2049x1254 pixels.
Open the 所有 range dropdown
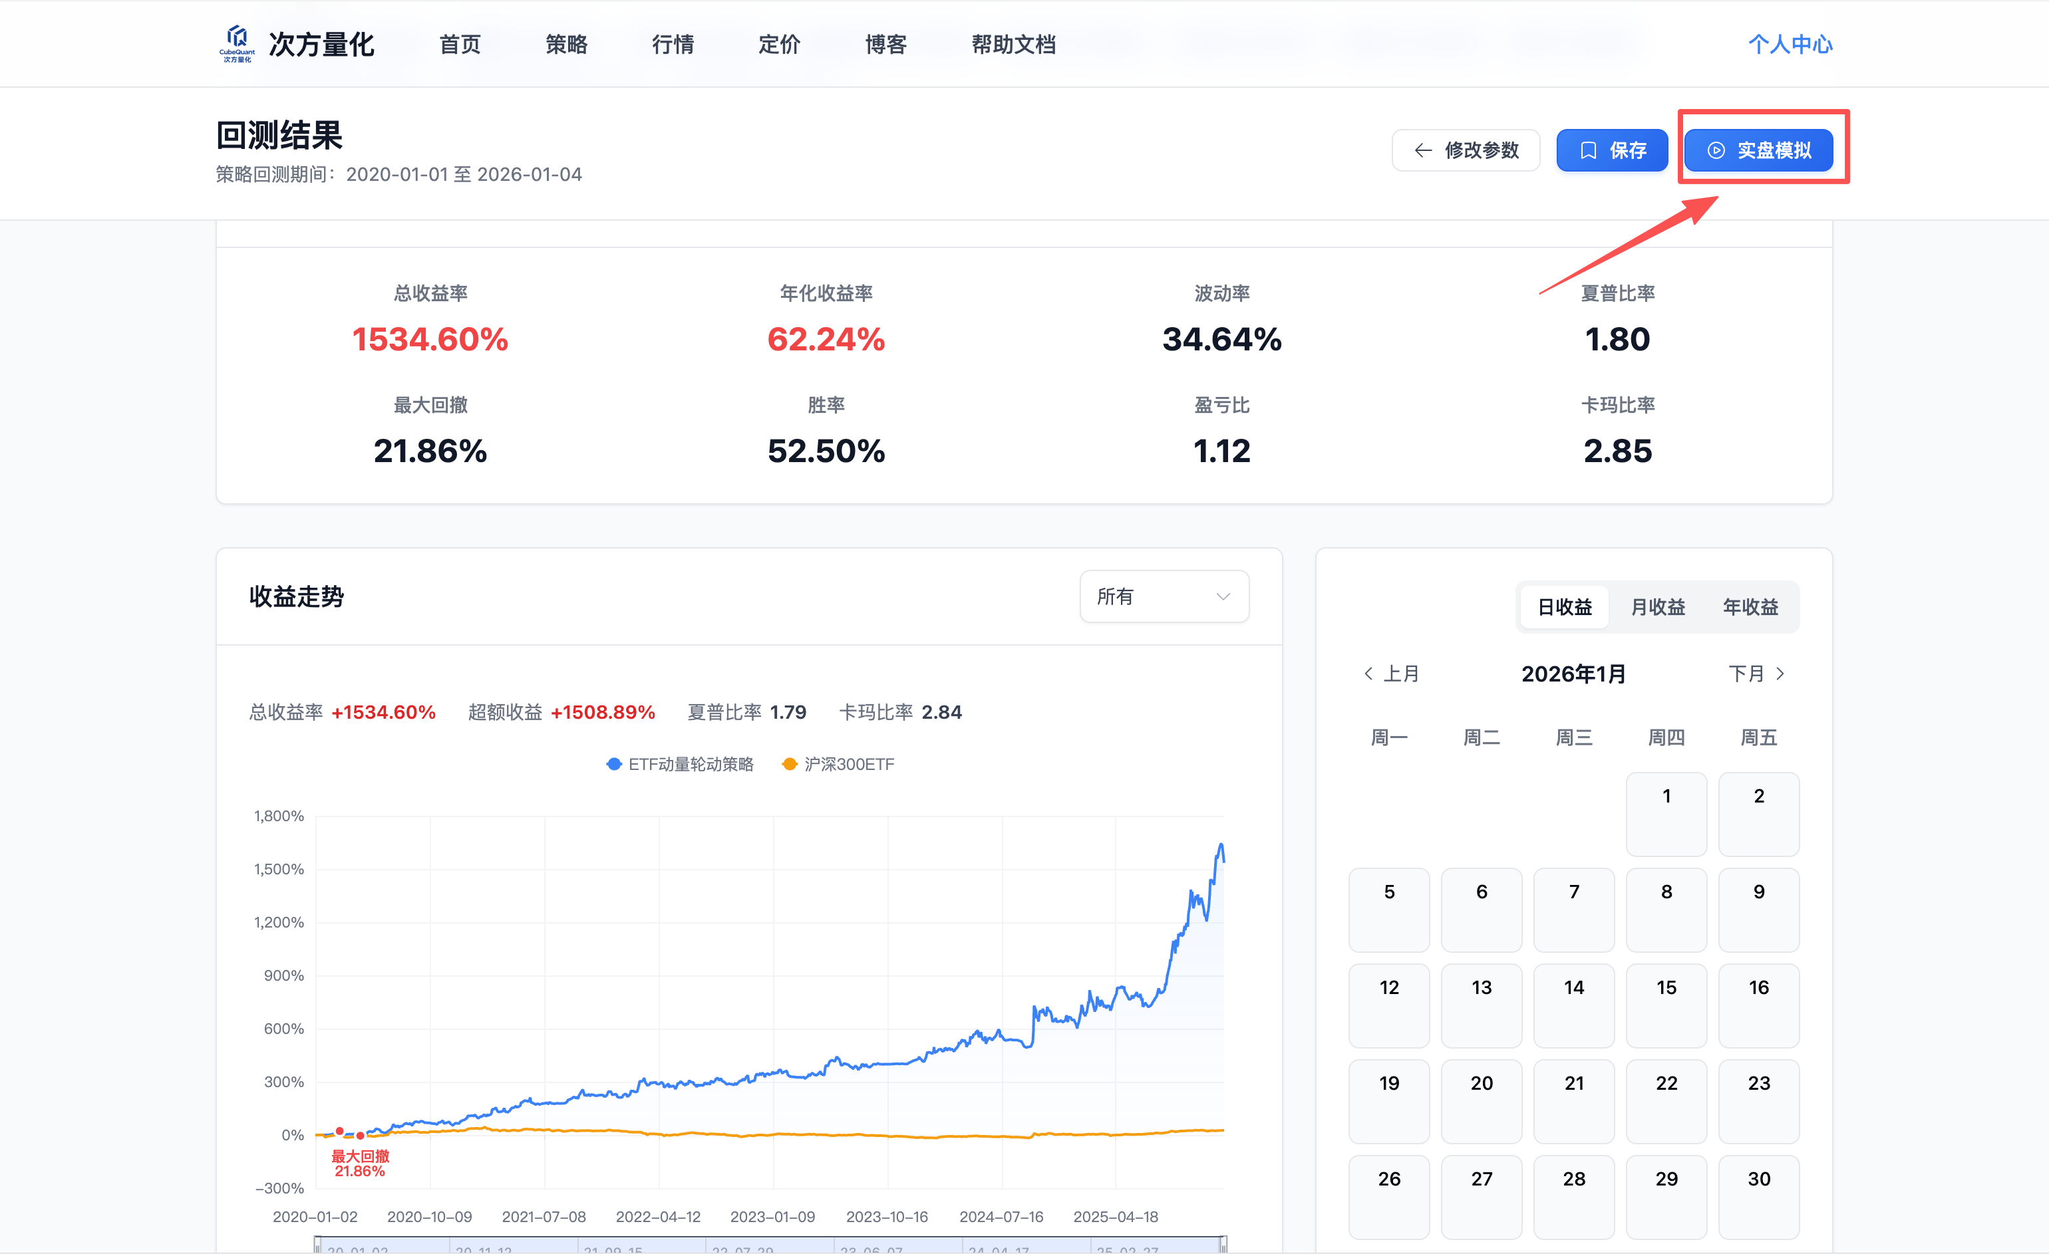pos(1164,596)
